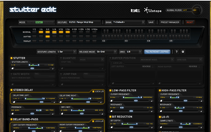
Task: Enable the Jump Pan module
Action: 61,74
